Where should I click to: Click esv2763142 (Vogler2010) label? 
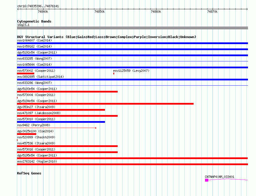coord(37,161)
